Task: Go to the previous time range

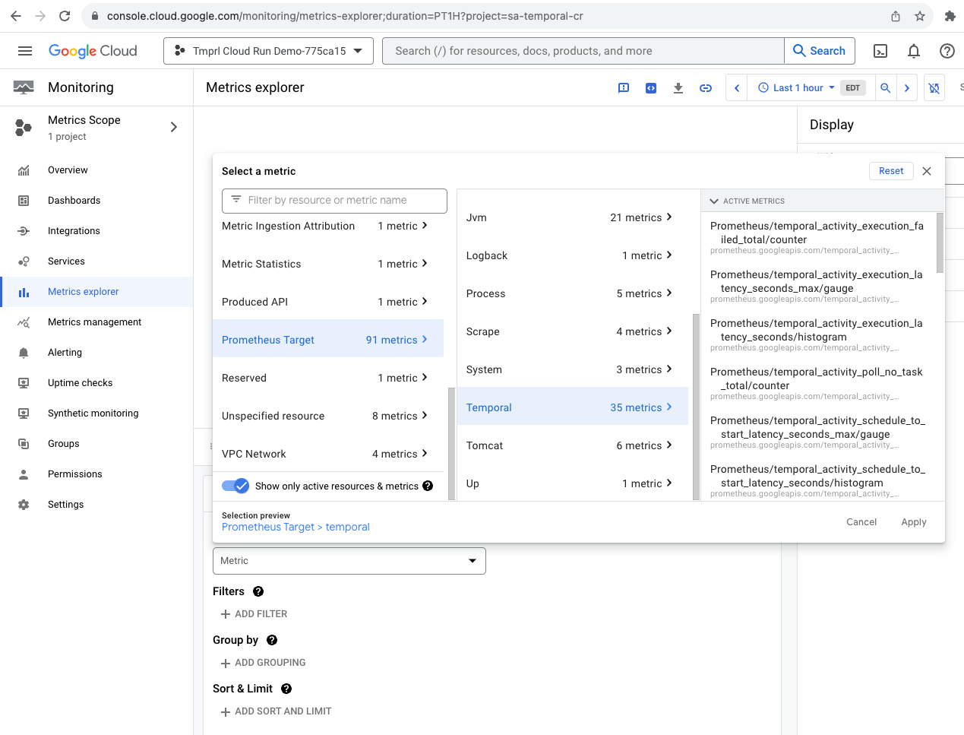Action: click(x=737, y=88)
